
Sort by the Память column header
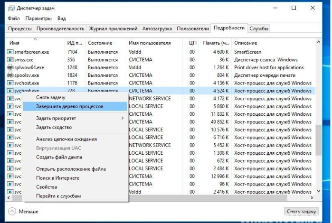click(x=216, y=43)
